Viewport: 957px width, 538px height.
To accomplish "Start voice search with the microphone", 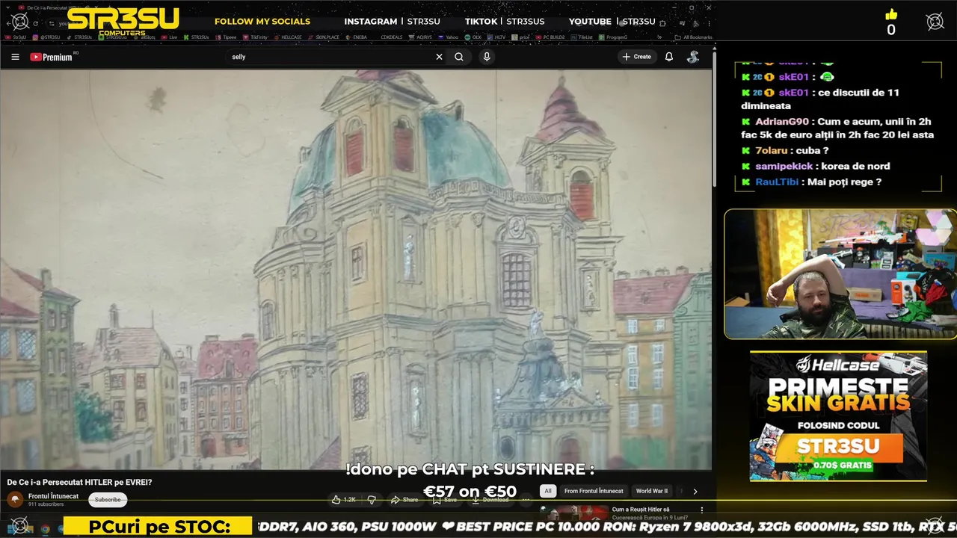I will [487, 57].
